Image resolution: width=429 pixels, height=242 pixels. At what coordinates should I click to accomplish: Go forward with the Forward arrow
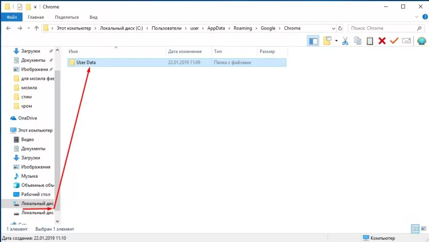tap(19, 28)
